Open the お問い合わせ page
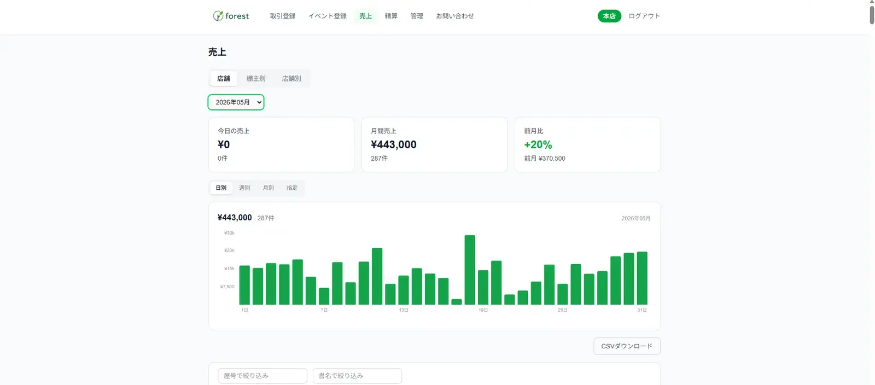Screen dimensions: 875x385 click(455, 16)
